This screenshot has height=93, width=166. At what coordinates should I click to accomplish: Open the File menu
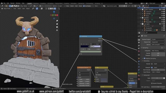click(4, 3)
